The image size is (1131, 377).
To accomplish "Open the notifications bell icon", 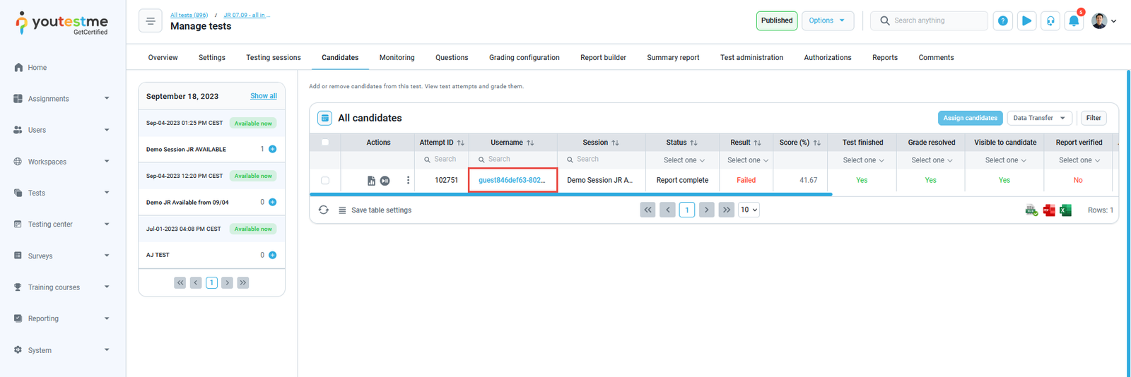I will pos(1074,21).
